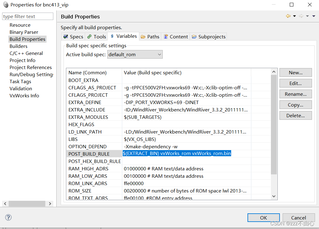319x229 pixels.
Task: Open the back history dropdown arrow
Action: coord(294,16)
